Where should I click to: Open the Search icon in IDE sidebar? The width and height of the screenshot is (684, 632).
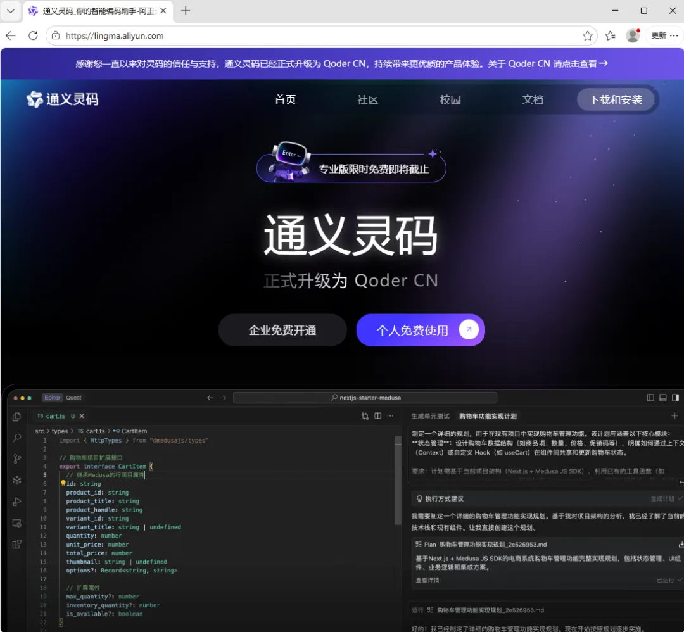tap(17, 438)
